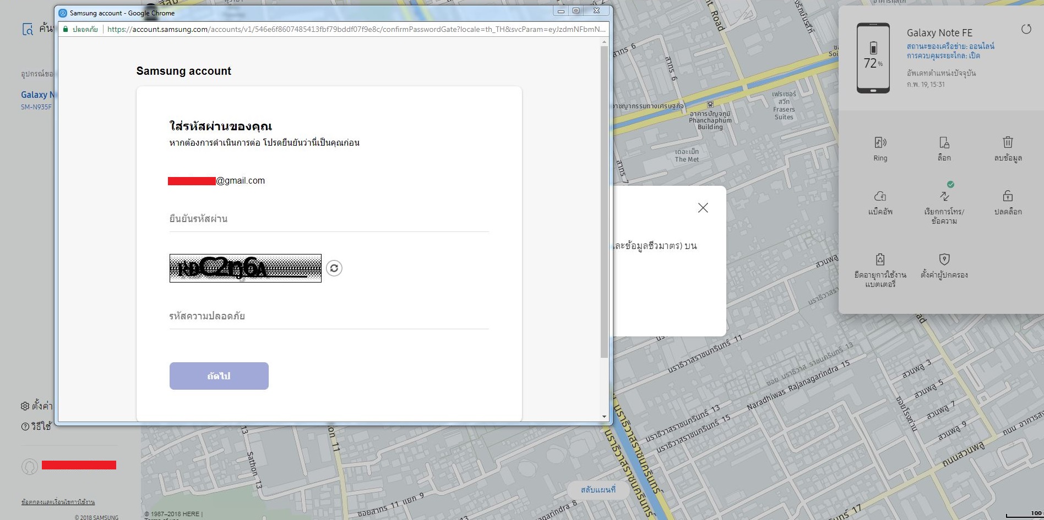Screen dimensions: 1044x520
Task: Click การควบคุมระยะไกล: เปิด status text
Action: 943,56
